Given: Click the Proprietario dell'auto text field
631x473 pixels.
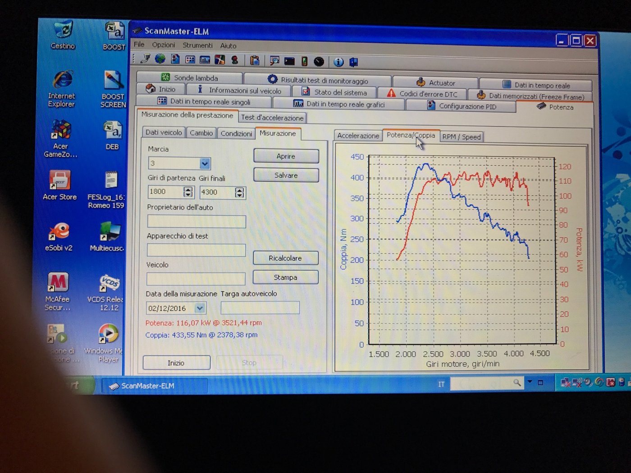Looking at the screenshot, I should [196, 222].
